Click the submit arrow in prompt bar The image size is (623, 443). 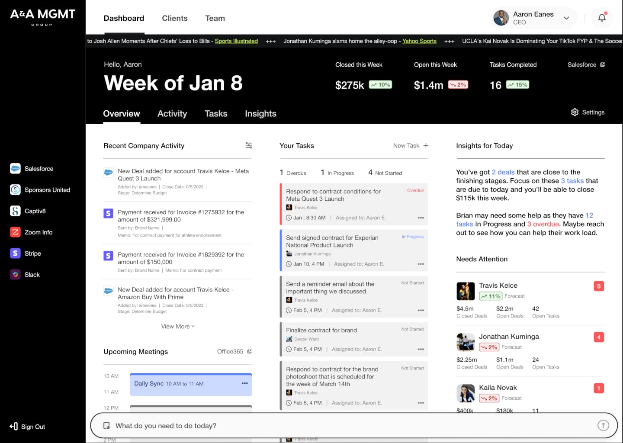[603, 426]
